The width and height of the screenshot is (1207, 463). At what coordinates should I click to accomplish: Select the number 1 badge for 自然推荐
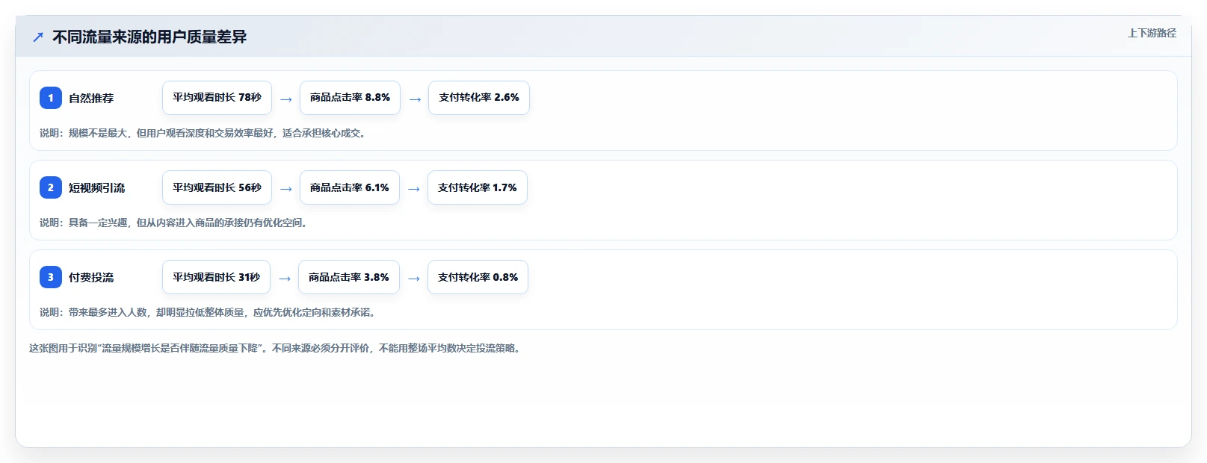(51, 98)
